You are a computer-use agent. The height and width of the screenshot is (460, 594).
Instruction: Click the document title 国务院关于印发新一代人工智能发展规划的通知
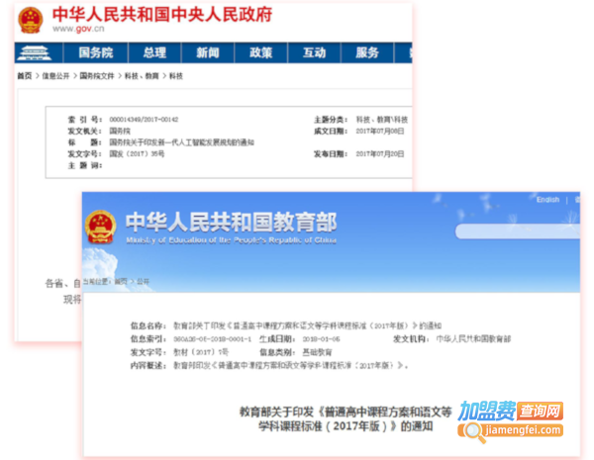(x=181, y=142)
